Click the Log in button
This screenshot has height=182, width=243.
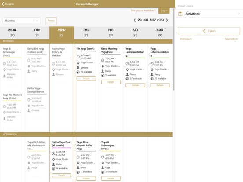(164, 11)
